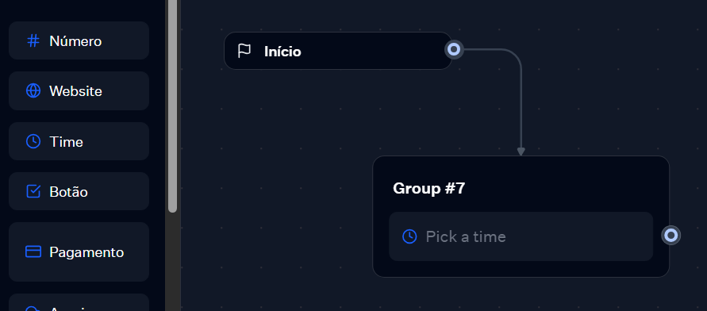
Task: Click the globe icon beside Website
Action: 33,90
